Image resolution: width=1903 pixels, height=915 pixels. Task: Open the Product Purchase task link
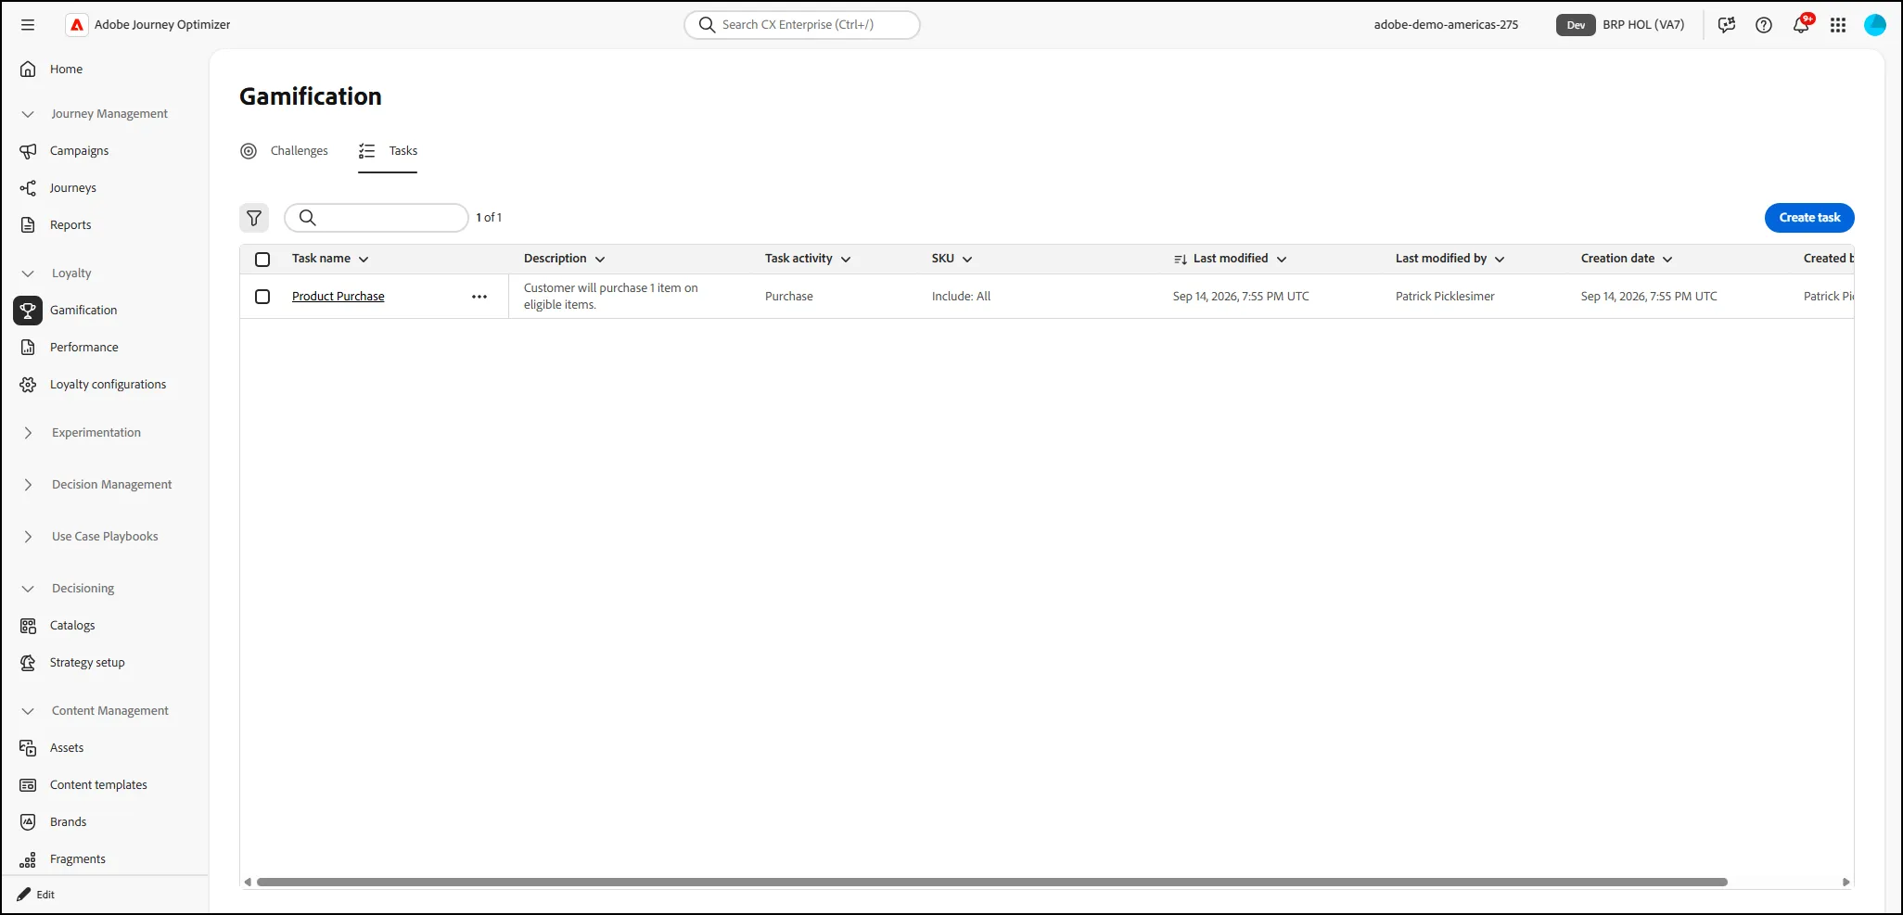click(x=338, y=297)
